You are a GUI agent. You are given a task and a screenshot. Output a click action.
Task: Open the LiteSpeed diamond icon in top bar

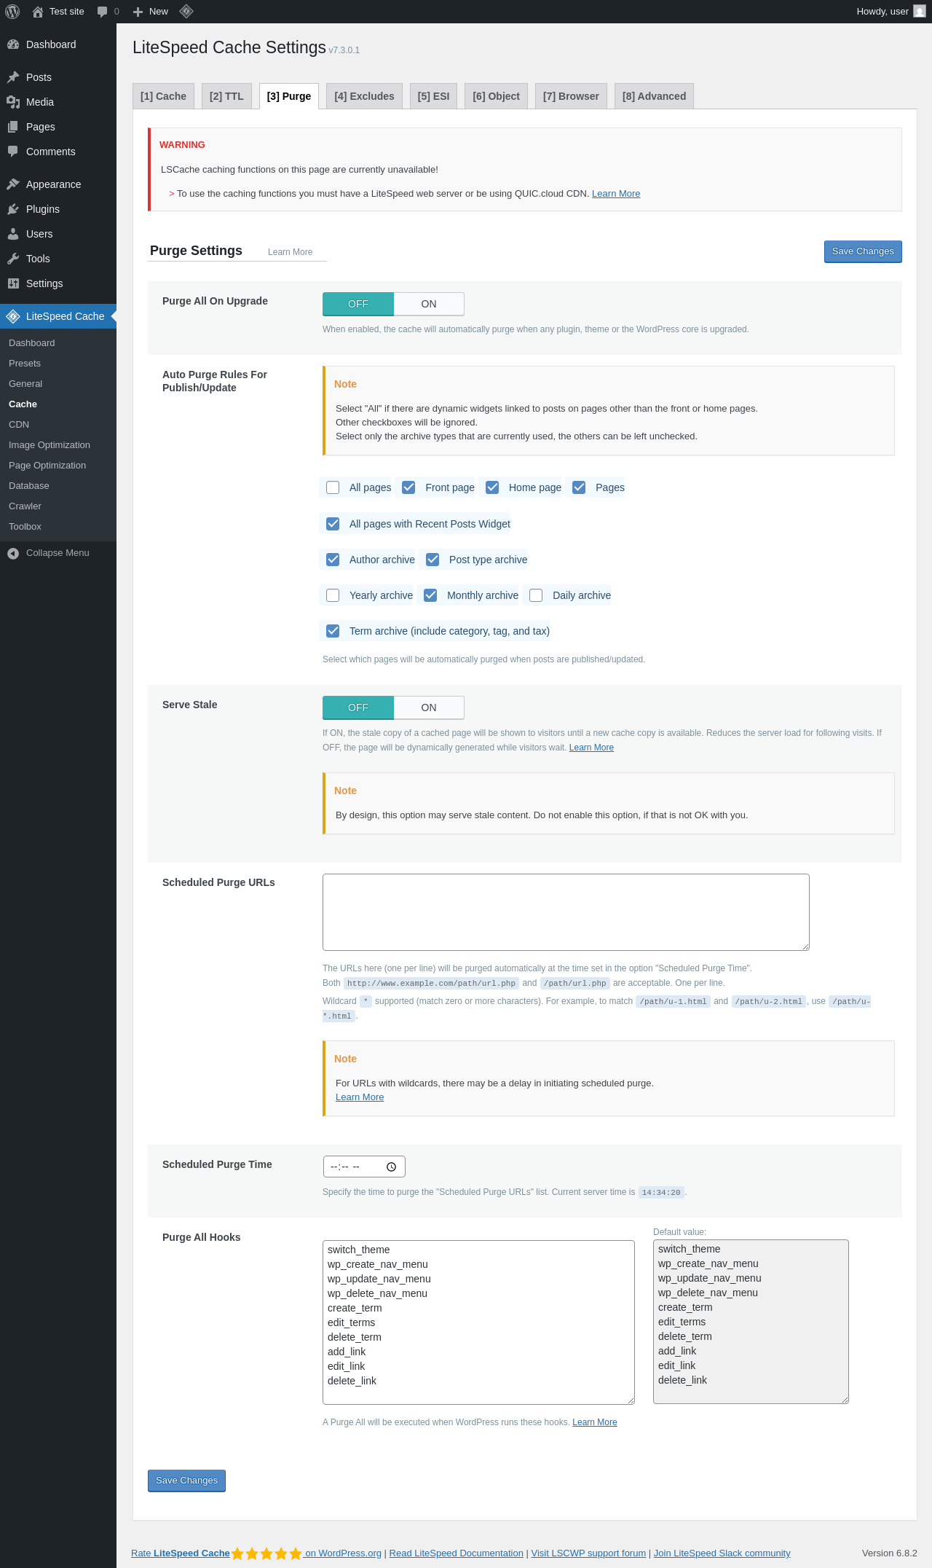pyautogui.click(x=186, y=11)
